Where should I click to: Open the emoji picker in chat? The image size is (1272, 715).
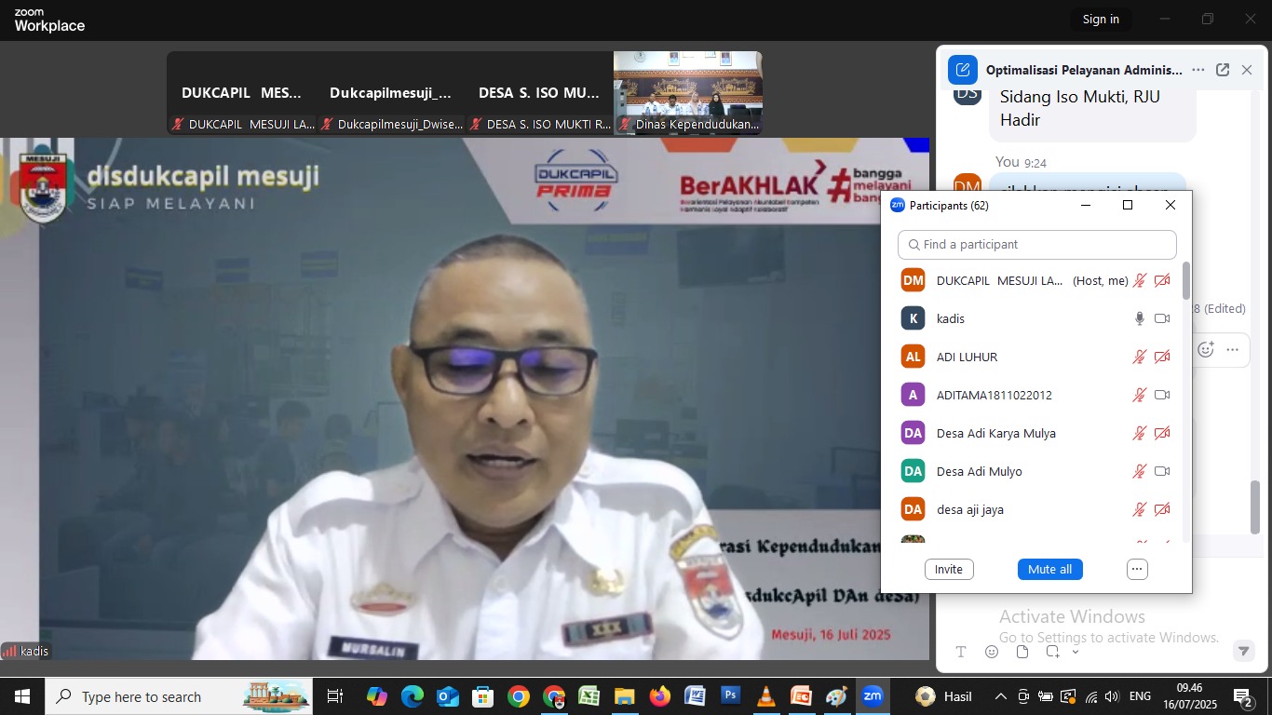tap(992, 652)
